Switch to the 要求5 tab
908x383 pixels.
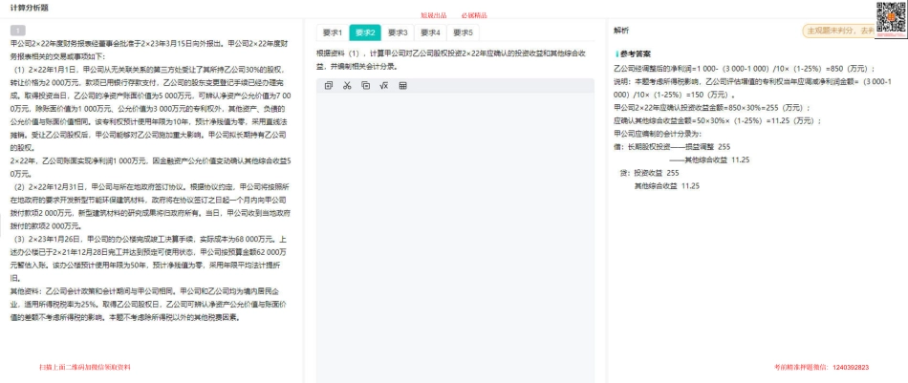(463, 32)
